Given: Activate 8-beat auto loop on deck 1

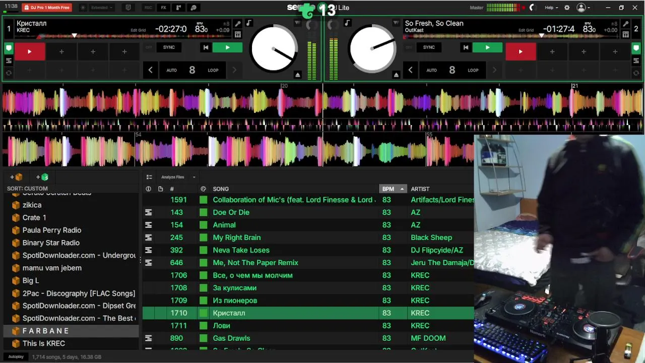Looking at the screenshot, I should pyautogui.click(x=192, y=70).
